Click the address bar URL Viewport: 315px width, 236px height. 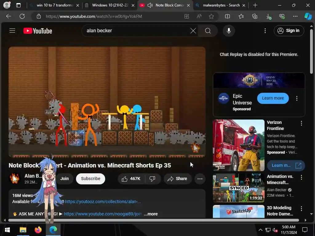click(94, 16)
